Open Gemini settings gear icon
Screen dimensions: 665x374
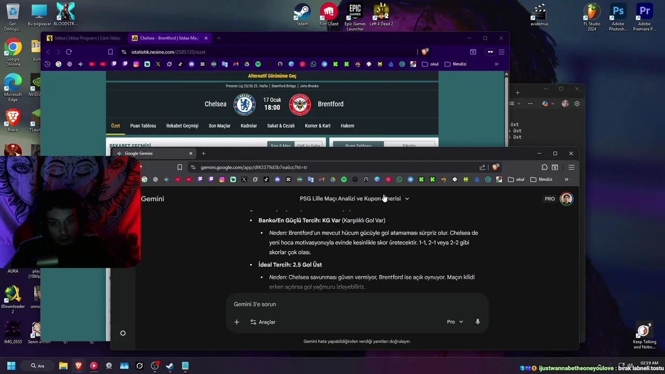tap(123, 333)
